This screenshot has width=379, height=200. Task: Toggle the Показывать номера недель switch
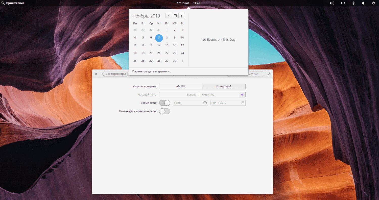click(165, 111)
